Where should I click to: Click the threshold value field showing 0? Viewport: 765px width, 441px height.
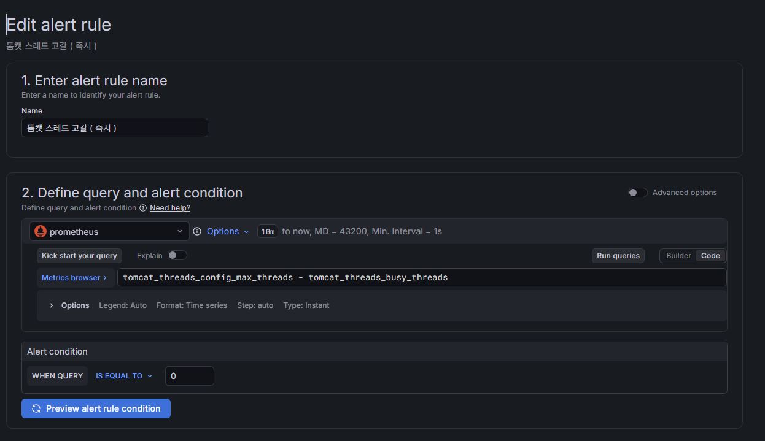click(x=190, y=376)
